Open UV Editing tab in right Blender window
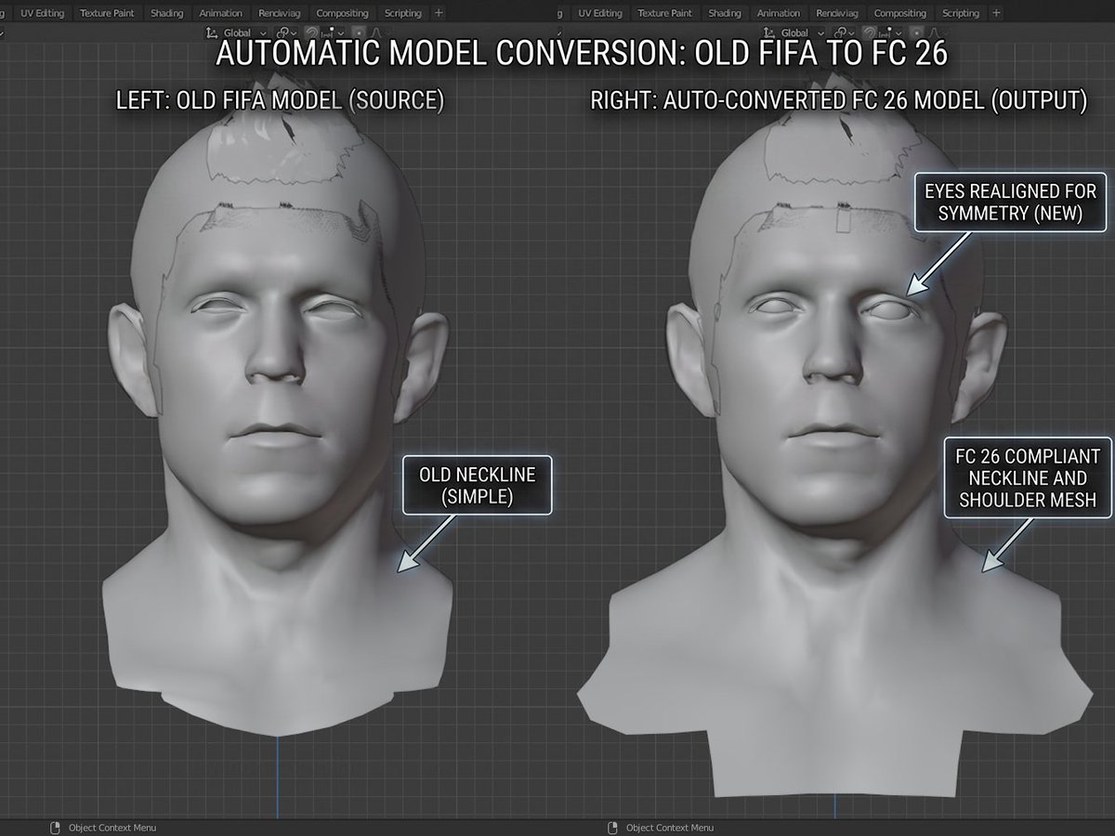 pyautogui.click(x=599, y=13)
